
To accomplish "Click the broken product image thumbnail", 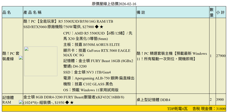I will [x=41, y=61].
